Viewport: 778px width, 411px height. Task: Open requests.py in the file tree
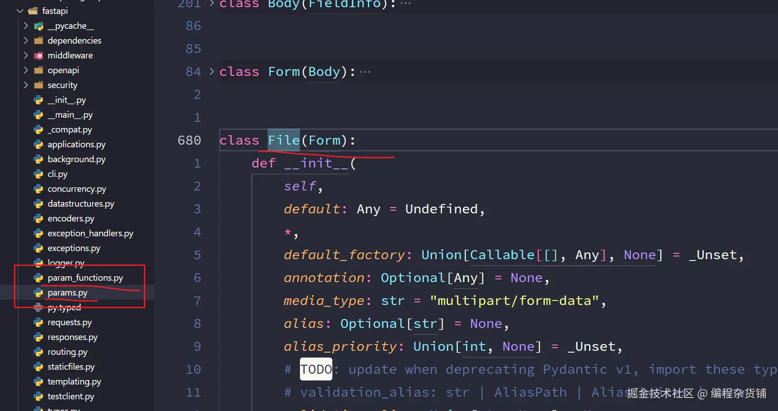click(x=70, y=322)
